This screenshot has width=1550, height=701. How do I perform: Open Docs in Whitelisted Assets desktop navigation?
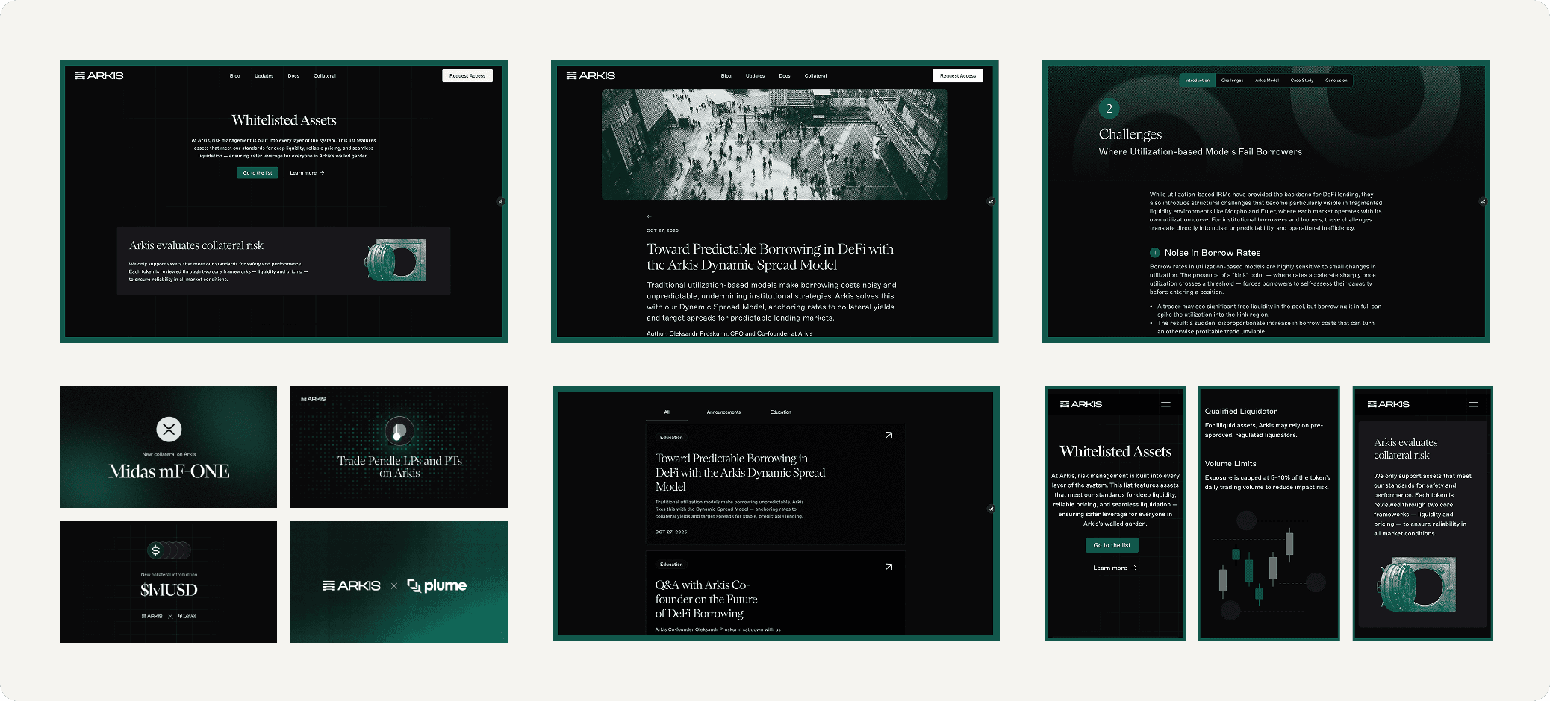[293, 76]
